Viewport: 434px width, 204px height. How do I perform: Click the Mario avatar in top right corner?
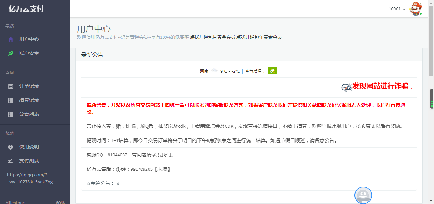(415, 8)
